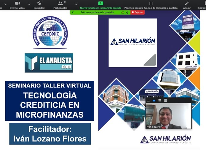The width and height of the screenshot is (206, 154).
Task: Open the Control remoto toolbar item
Action: tap(202, 5)
